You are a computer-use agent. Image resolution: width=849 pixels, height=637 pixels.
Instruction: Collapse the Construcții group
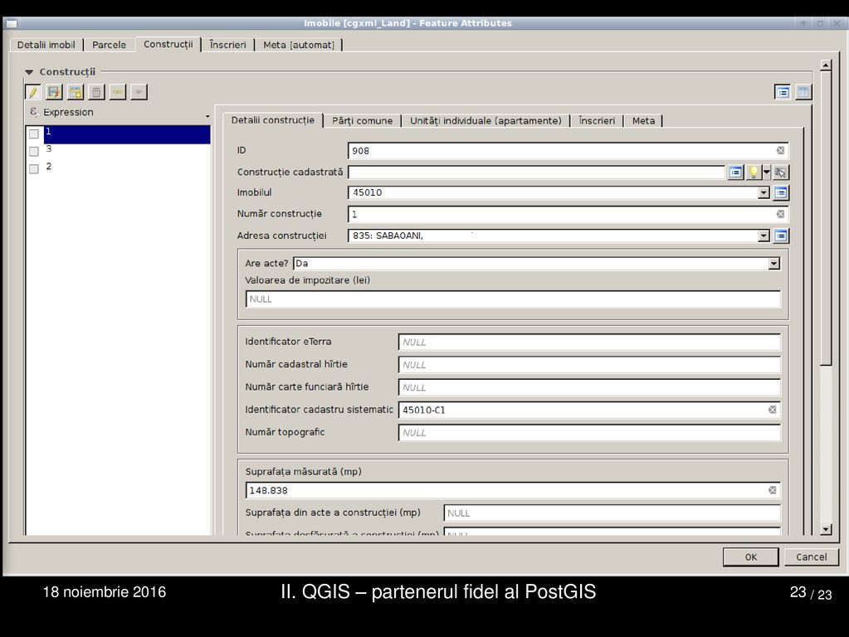coord(29,72)
